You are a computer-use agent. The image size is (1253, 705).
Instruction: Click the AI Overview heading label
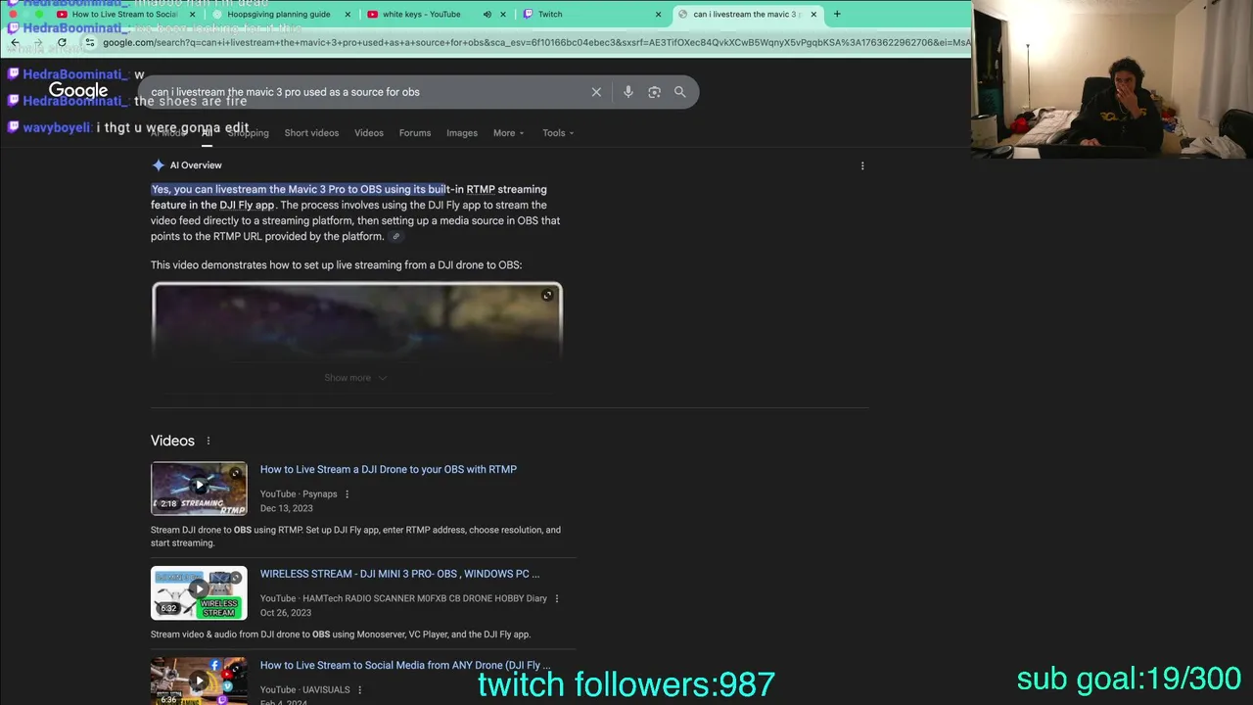click(x=196, y=165)
